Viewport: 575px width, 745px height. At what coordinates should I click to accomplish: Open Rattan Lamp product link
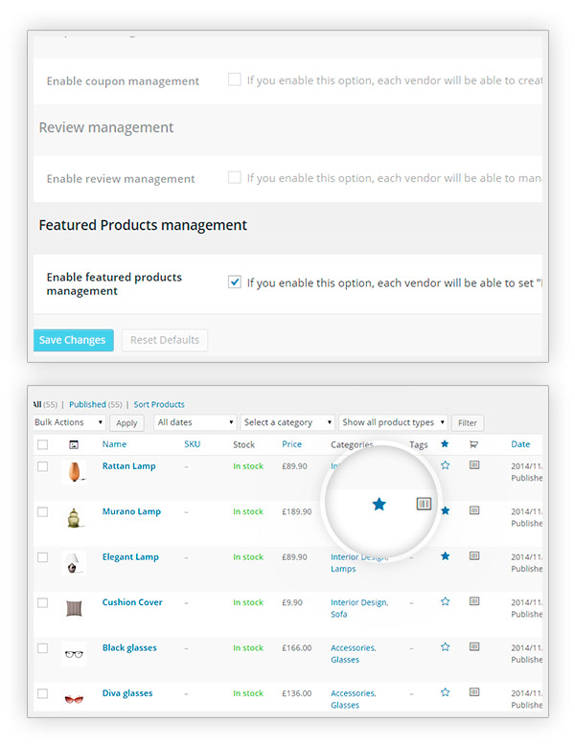pos(128,466)
